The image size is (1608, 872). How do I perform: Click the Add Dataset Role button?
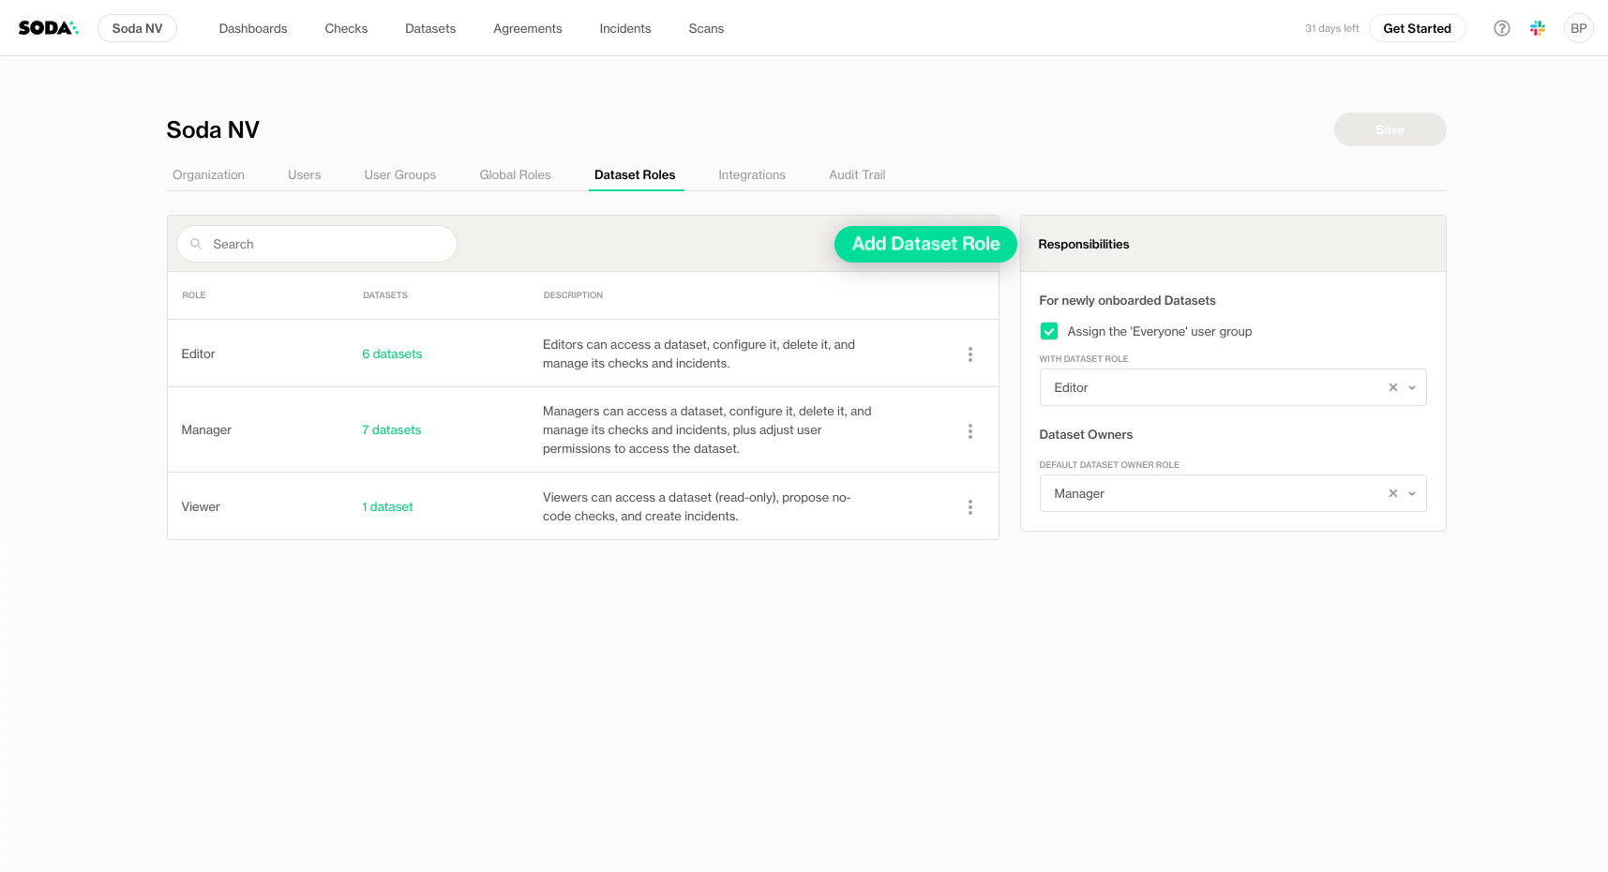click(x=924, y=244)
